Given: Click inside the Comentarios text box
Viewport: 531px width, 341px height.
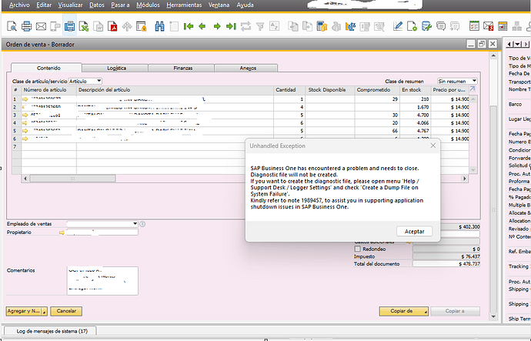Looking at the screenshot, I should (102, 280).
